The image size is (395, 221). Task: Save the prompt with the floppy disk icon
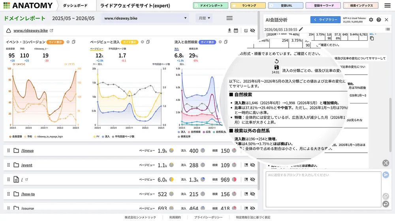coord(276,67)
